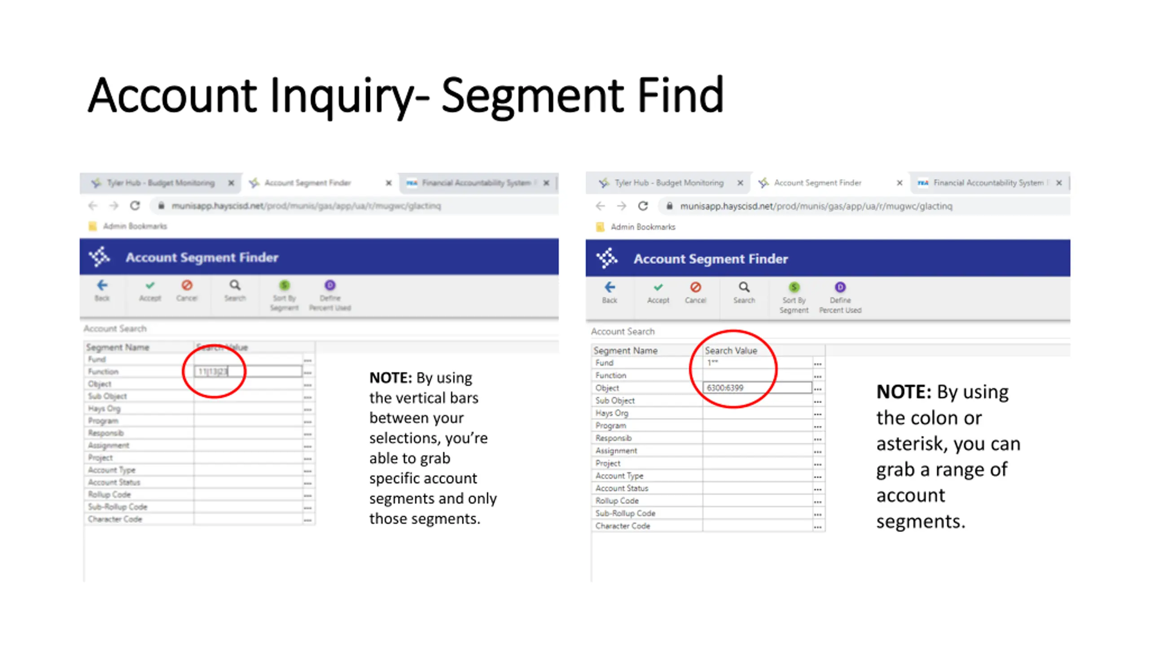Click Responsib row label in right table
The height and width of the screenshot is (646, 1149).
click(x=613, y=438)
